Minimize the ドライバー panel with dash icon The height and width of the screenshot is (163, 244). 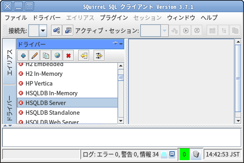tap(121, 44)
